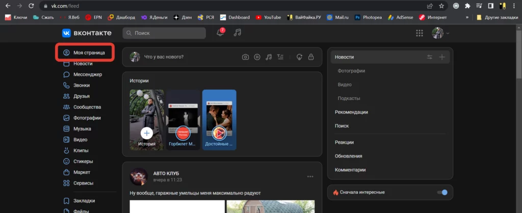Choose post mood emoji icon
Screen dimensions: 522x213
click(x=299, y=57)
